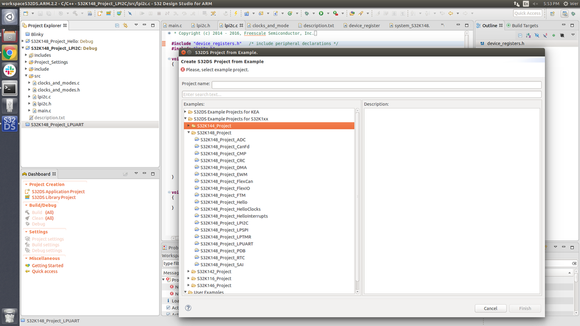Select description.txt in Project Explorer
Image resolution: width=580 pixels, height=326 pixels.
pyautogui.click(x=49, y=118)
